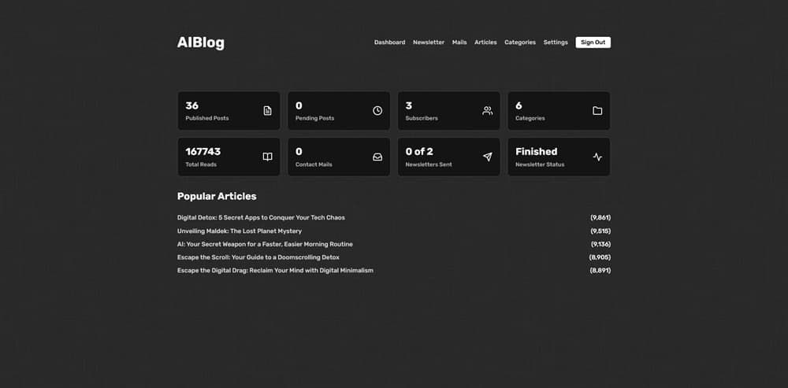Click the Sign Out button
Viewport: 788px width, 388px height.
coord(593,42)
